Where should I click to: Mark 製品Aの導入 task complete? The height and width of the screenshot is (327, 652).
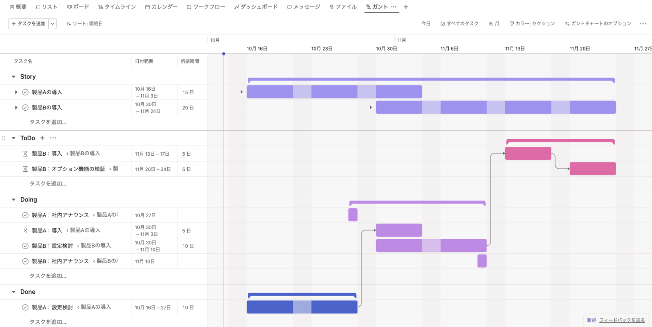[25, 92]
